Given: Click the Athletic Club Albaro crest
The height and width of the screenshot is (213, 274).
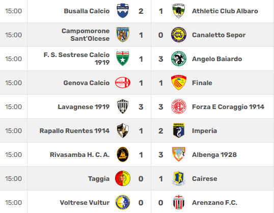Looking at the screenshot, I should point(179,11).
